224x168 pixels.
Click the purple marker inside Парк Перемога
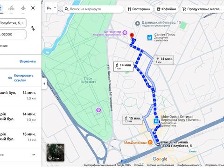pos(98,110)
